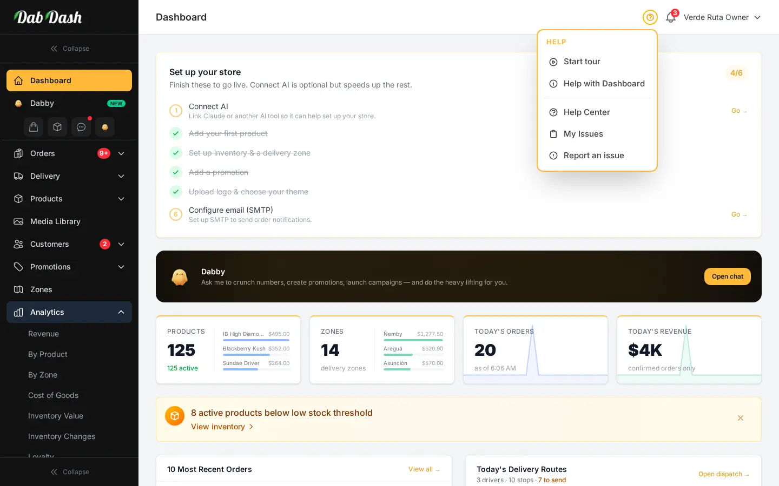Click the Help with Dashboard info icon

pos(553,84)
